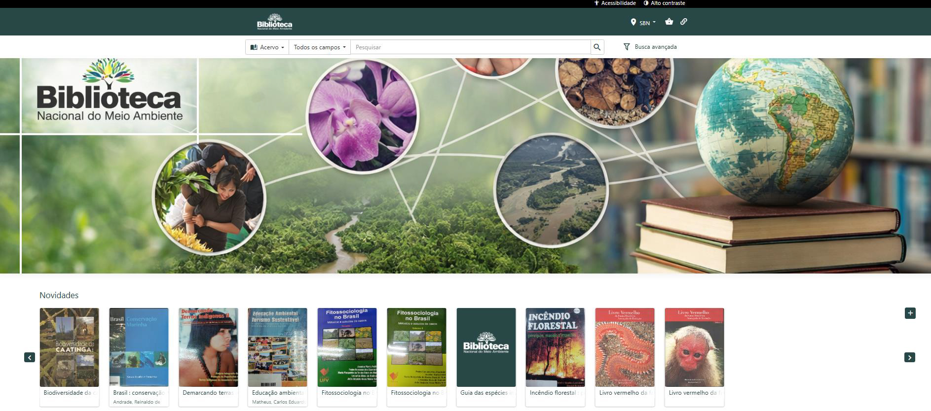Open Brasil: conservação marinha book cover
931x411 pixels.
(x=139, y=347)
